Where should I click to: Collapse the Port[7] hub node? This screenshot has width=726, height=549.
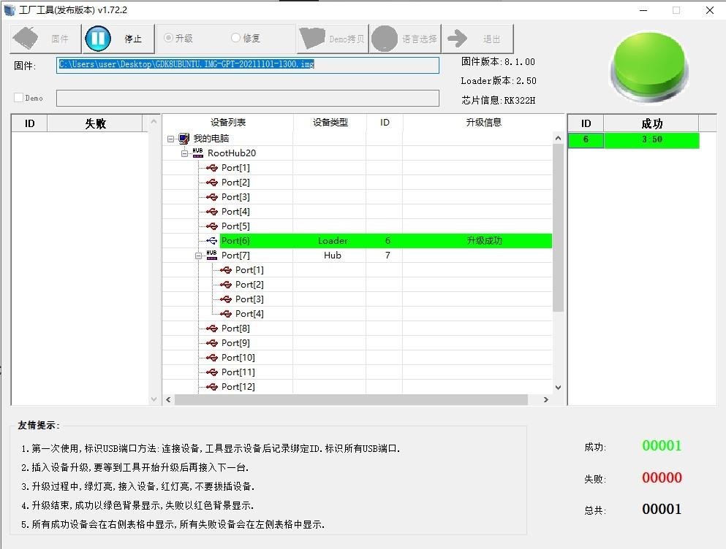coord(199,256)
